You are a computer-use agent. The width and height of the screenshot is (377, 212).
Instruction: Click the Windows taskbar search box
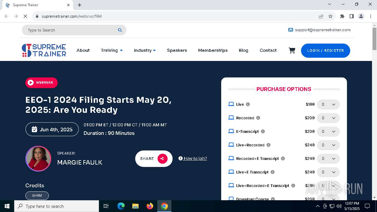click(x=57, y=206)
